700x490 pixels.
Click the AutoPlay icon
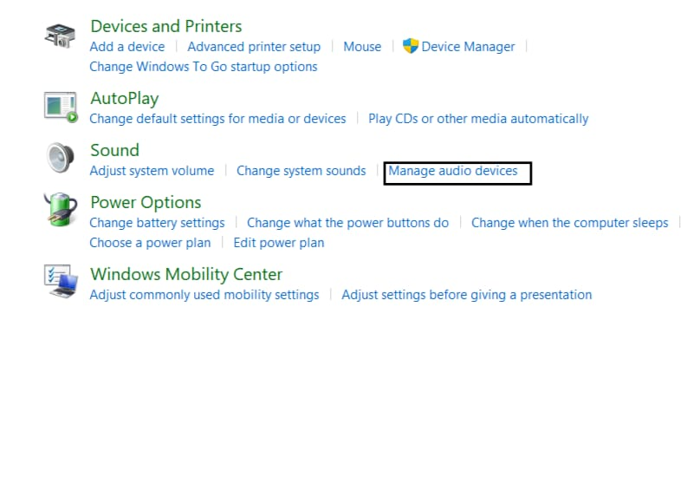61,107
